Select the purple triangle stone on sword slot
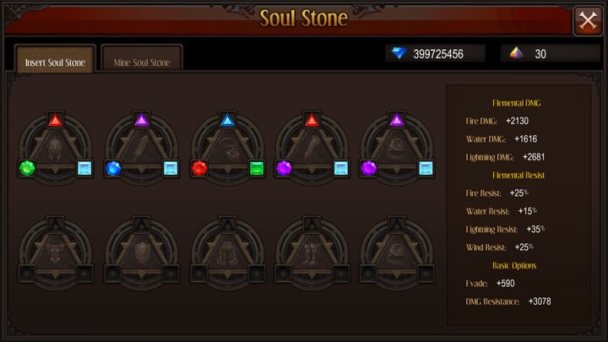Image resolution: width=608 pixels, height=342 pixels. click(142, 120)
